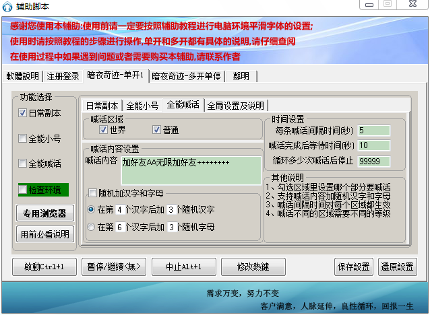Open the 全局设置及说明 inner tab

coord(235,105)
